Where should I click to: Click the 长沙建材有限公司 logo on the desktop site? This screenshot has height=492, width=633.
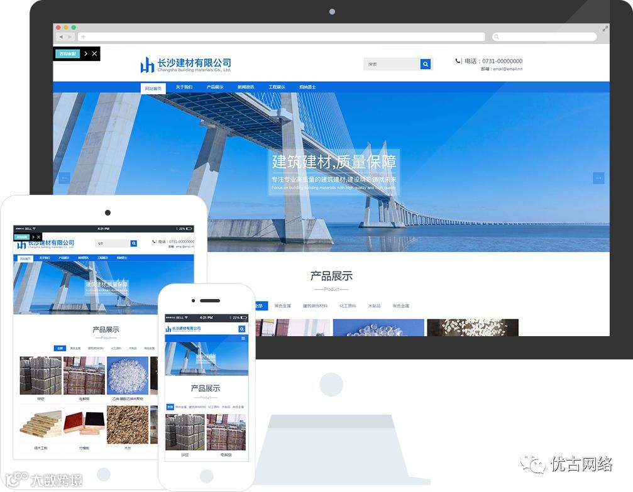pyautogui.click(x=185, y=65)
